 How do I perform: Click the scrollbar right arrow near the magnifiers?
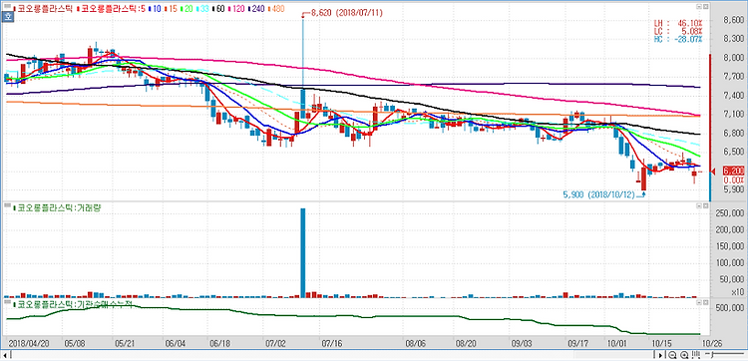click(660, 355)
